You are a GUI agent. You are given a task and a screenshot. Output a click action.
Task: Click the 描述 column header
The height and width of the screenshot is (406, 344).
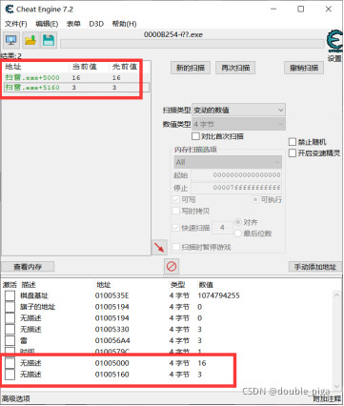pos(29,285)
